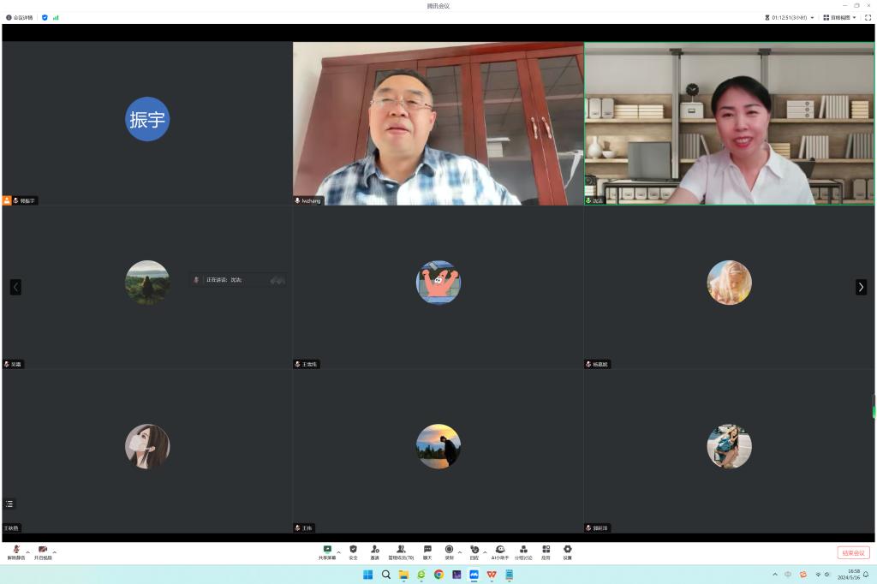
Task: Open Breakout Rooms (分组讨论) icon
Action: 523,550
